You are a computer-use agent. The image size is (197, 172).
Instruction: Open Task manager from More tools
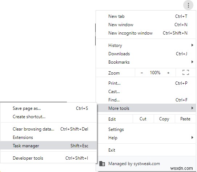click(48, 145)
